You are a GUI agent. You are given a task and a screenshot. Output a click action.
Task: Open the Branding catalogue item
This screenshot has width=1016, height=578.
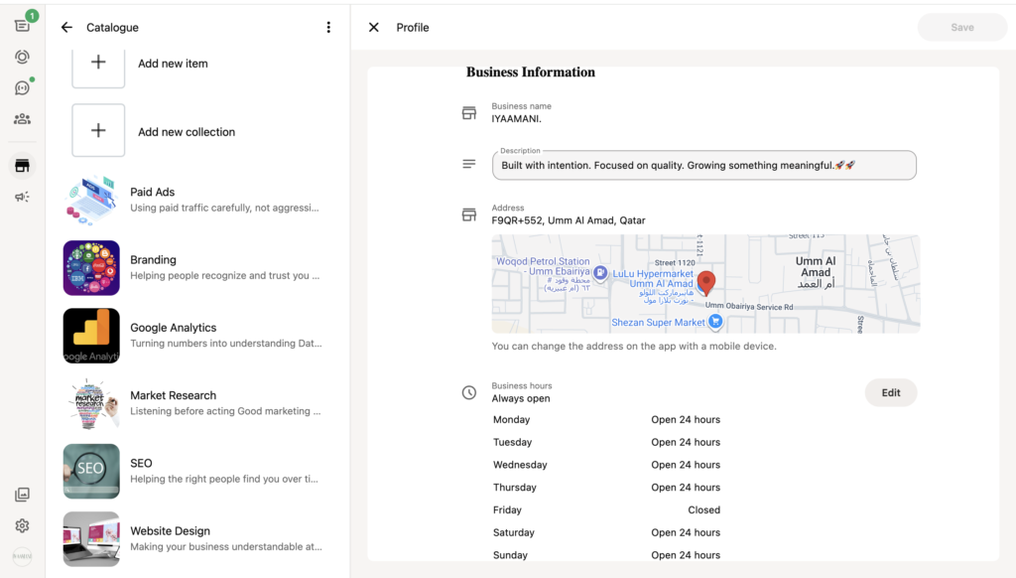pos(197,267)
